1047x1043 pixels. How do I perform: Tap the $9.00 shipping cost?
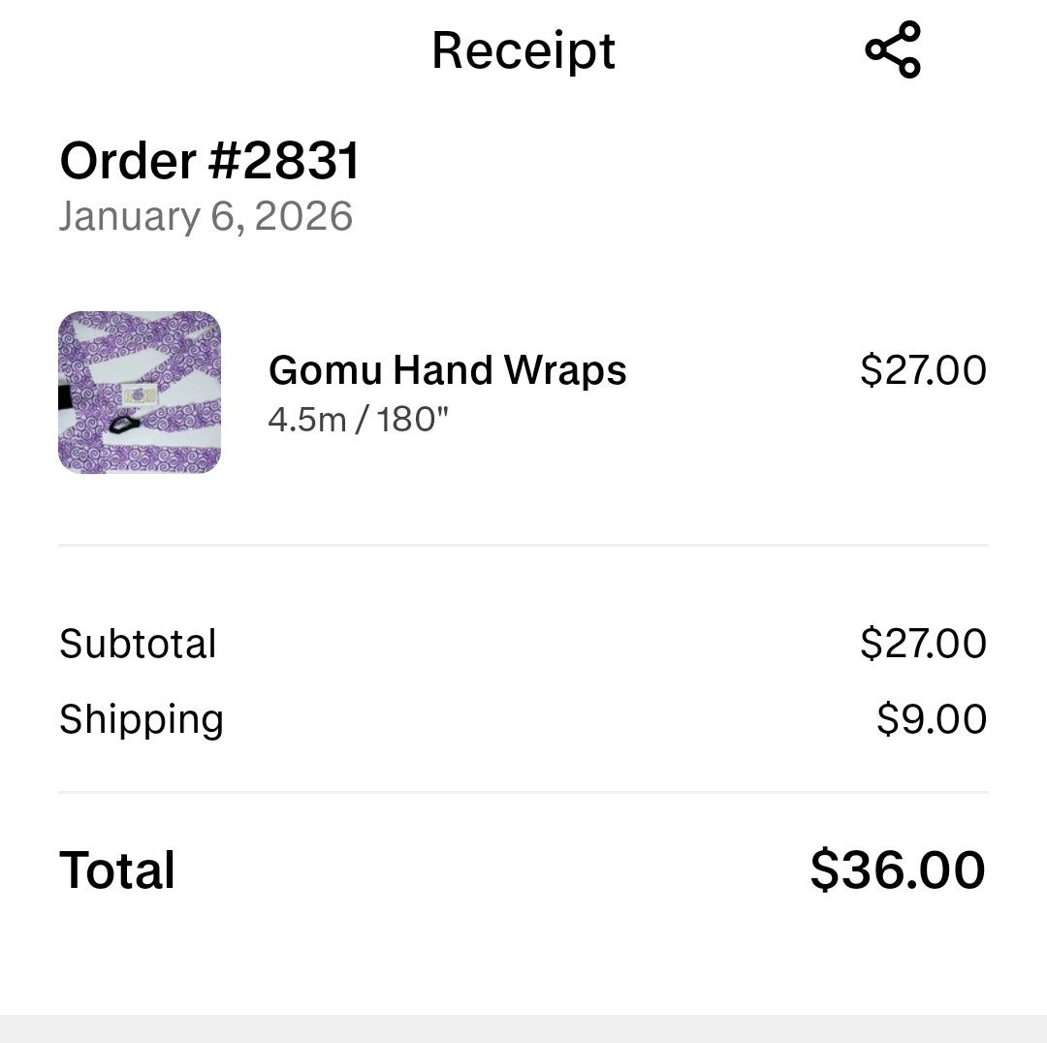pyautogui.click(x=933, y=718)
